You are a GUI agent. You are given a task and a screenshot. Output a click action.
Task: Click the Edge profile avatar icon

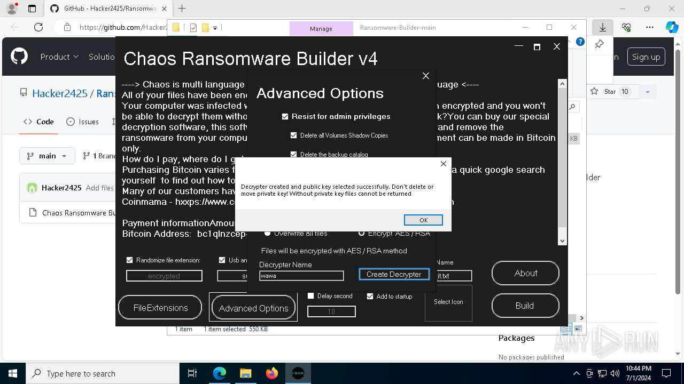coord(12,9)
